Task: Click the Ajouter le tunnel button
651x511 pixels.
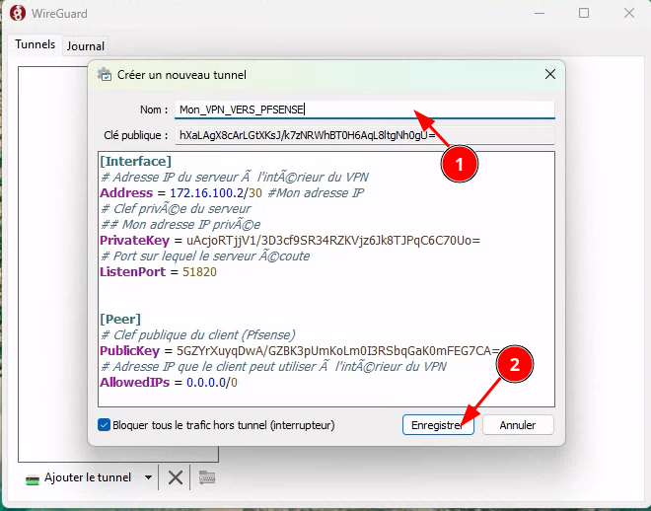Action: click(87, 477)
